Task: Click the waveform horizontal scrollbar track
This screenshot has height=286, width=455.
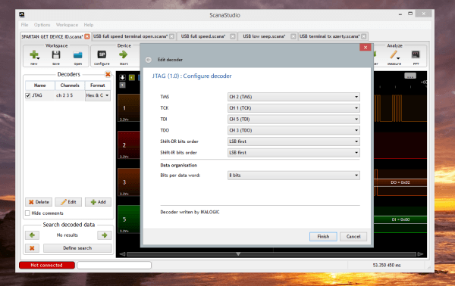Action: [271, 254]
